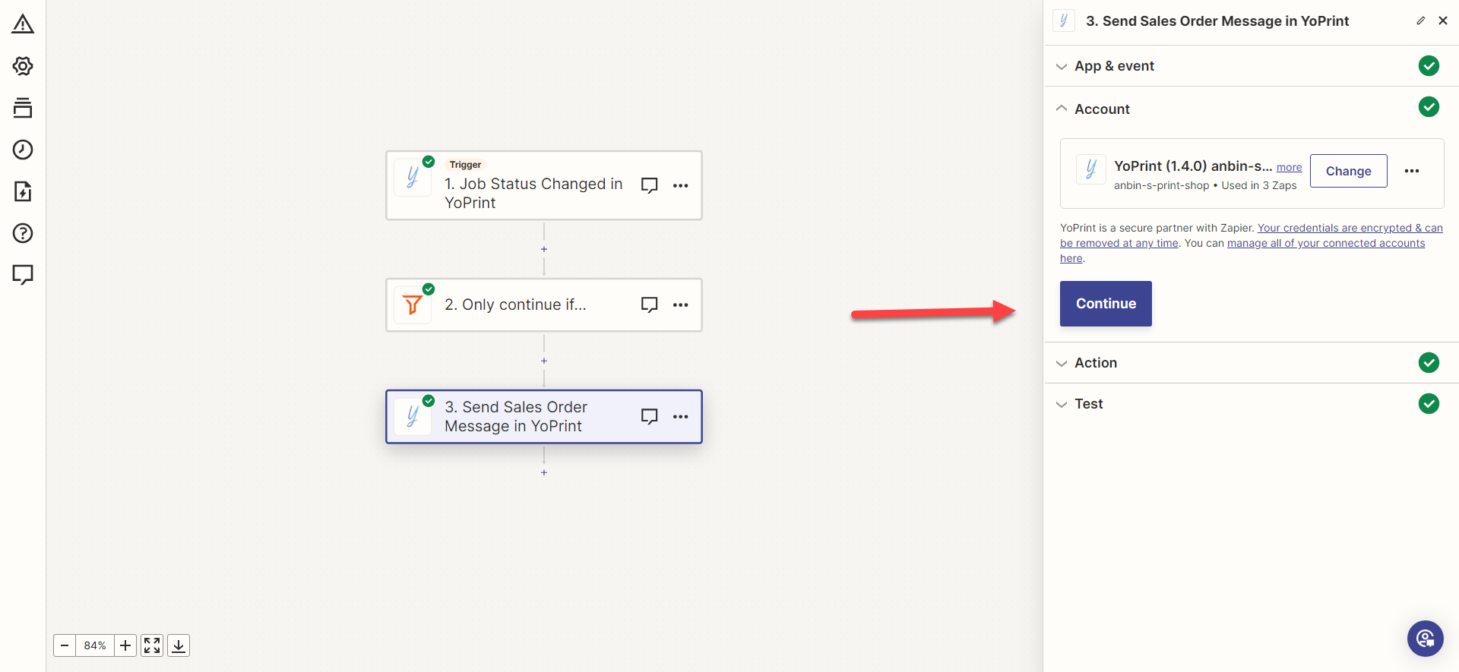Click the 'more' link beside account name
The image size is (1459, 672).
click(1289, 167)
